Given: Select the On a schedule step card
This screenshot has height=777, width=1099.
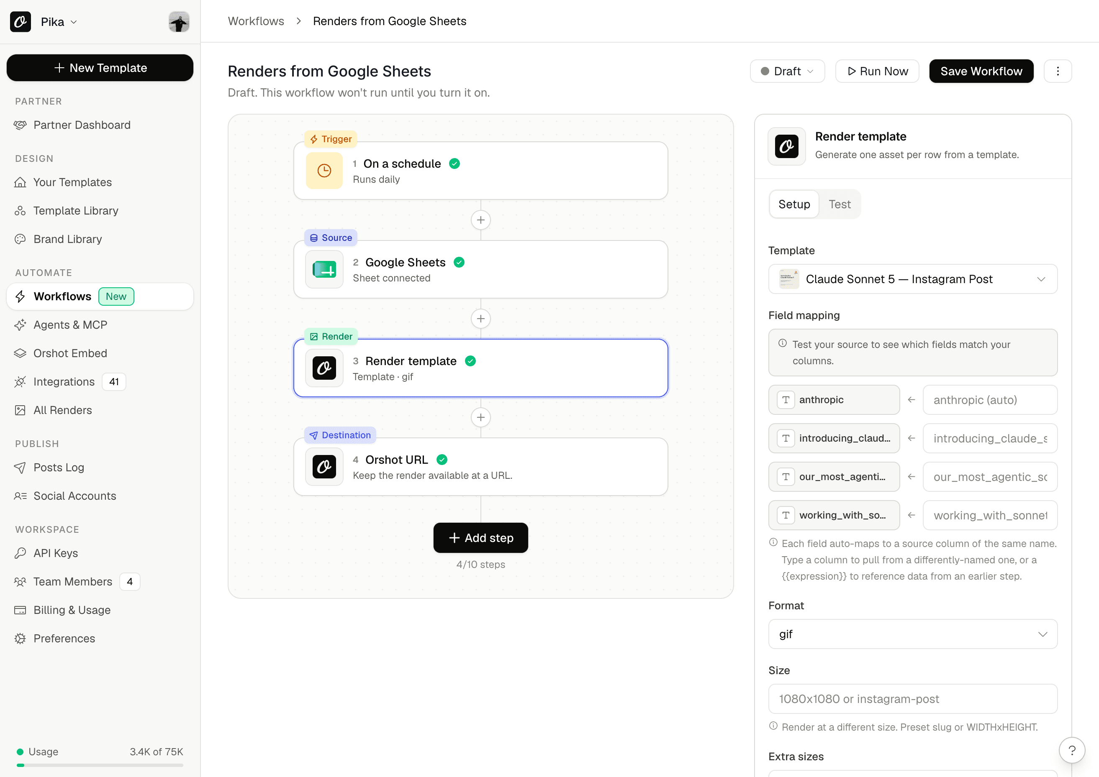Looking at the screenshot, I should click(481, 171).
